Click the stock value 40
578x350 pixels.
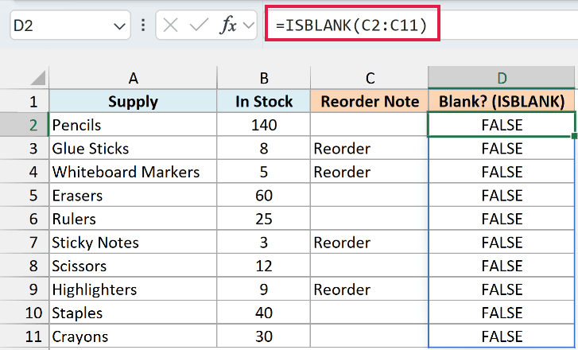pos(264,313)
